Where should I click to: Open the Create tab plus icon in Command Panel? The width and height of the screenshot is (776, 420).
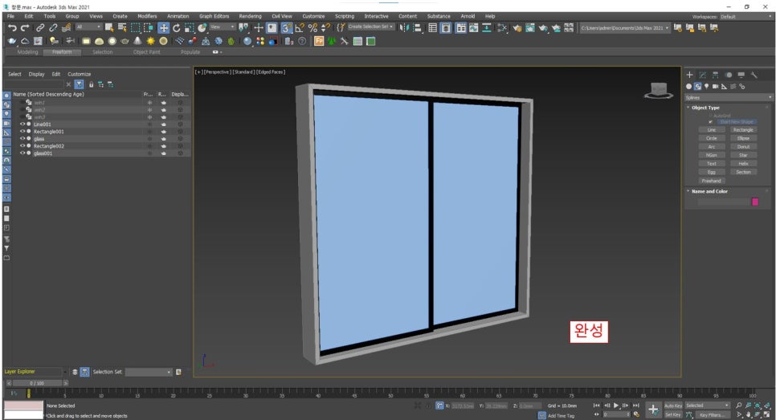coord(689,75)
